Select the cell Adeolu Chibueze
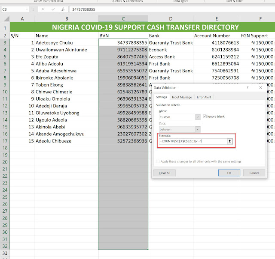The image size is (275, 259). click(67, 141)
